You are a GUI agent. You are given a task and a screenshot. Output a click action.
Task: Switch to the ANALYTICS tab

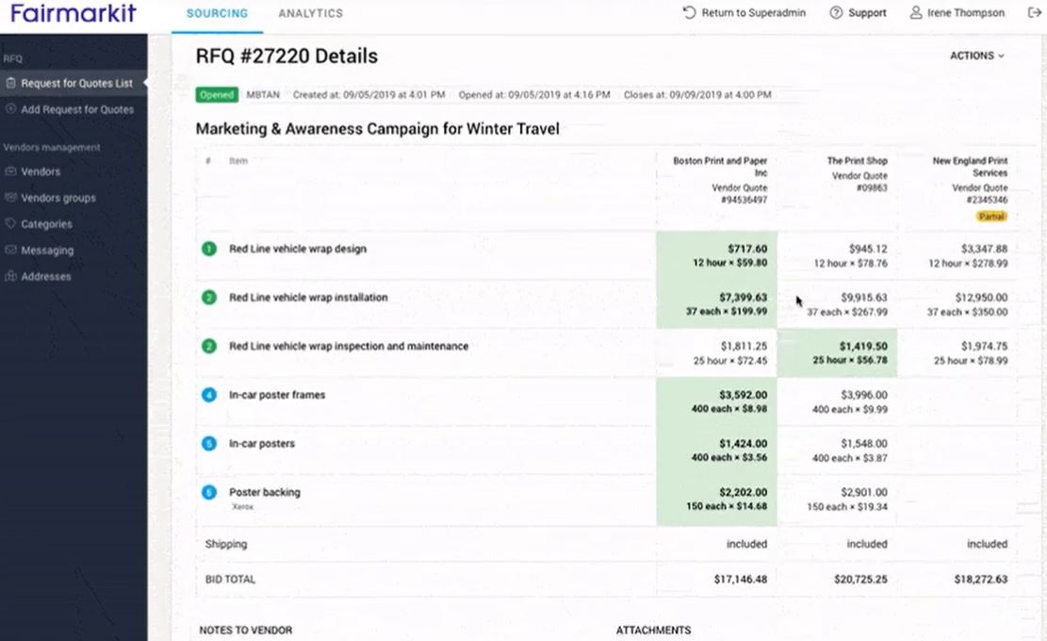pos(311,14)
